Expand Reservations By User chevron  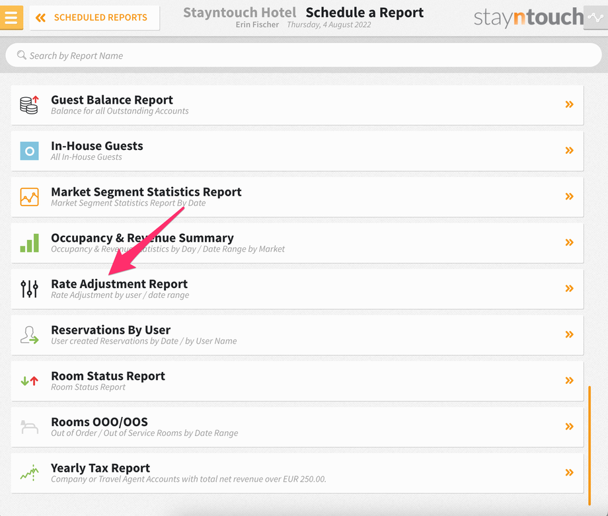[569, 334]
